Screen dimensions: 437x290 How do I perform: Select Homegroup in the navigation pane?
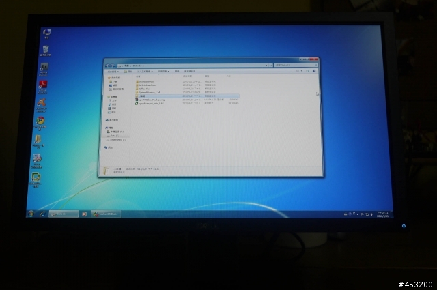click(x=112, y=120)
